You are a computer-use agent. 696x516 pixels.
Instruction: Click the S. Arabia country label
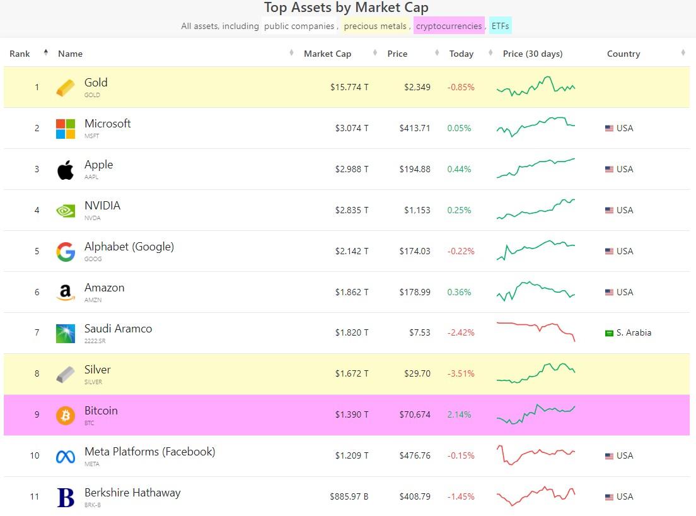pos(634,332)
